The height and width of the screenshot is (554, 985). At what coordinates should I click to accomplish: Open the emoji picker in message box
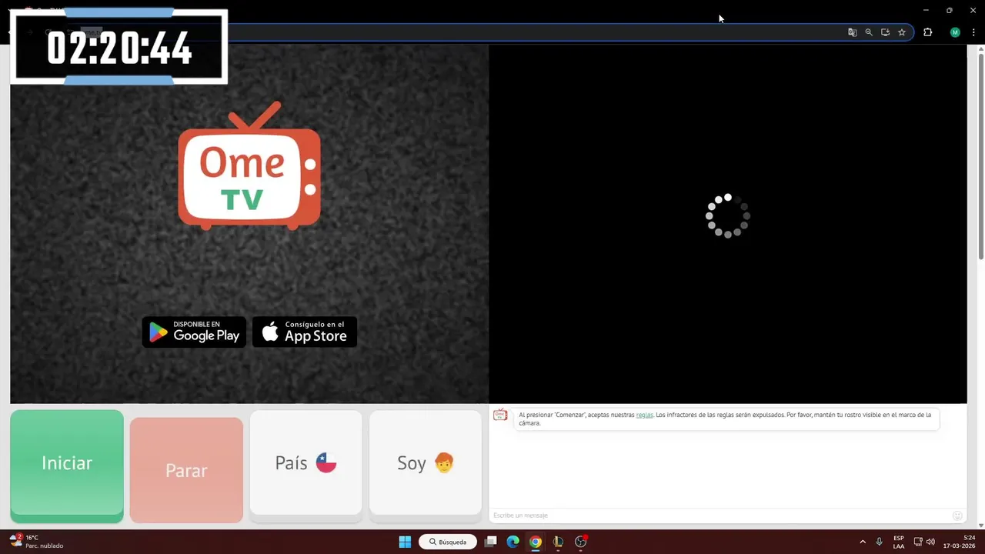957,516
